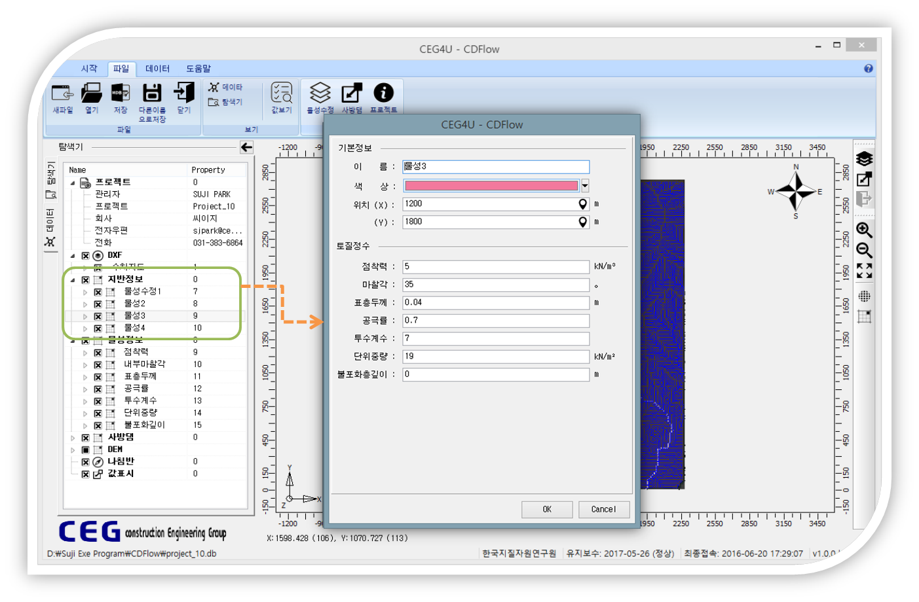
Task: Collapse the DXF tree node
Action: [73, 256]
